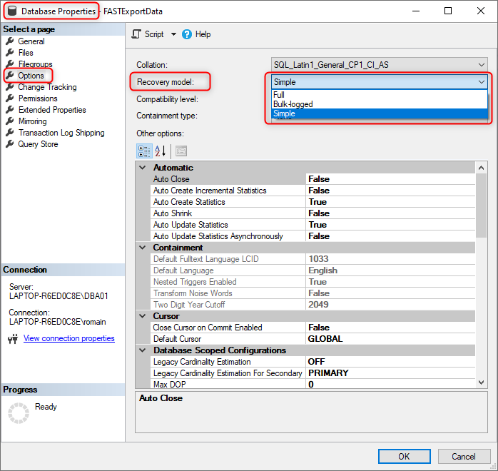Open the Files page
Image resolution: width=498 pixels, height=471 pixels.
26,53
